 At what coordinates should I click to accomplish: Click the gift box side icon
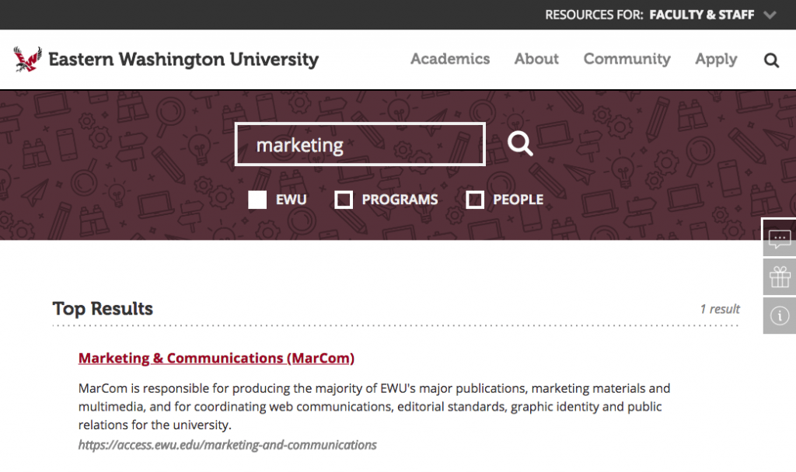click(779, 277)
